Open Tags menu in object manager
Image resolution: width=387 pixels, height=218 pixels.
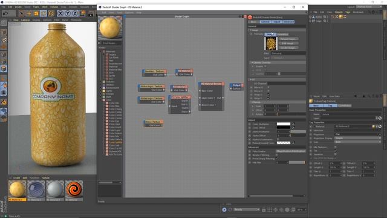[x=348, y=12]
